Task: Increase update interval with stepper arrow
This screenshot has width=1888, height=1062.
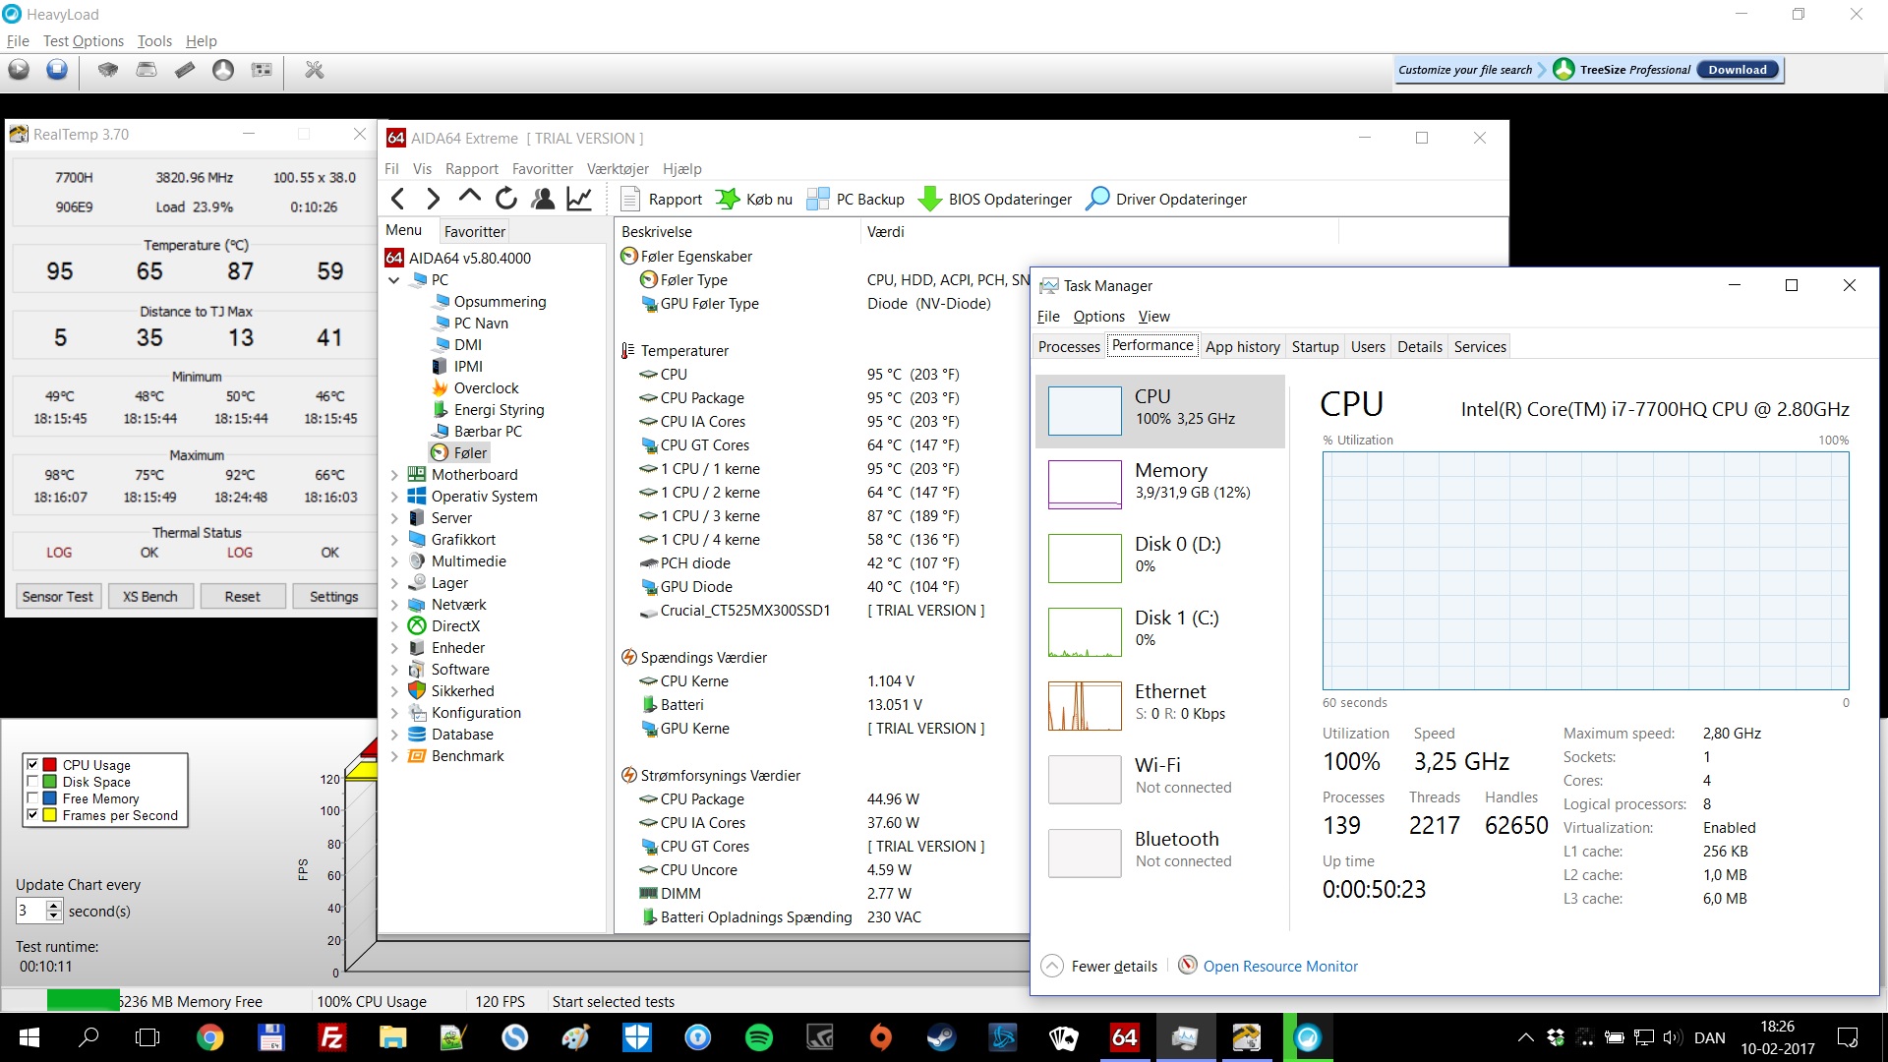Action: click(54, 905)
